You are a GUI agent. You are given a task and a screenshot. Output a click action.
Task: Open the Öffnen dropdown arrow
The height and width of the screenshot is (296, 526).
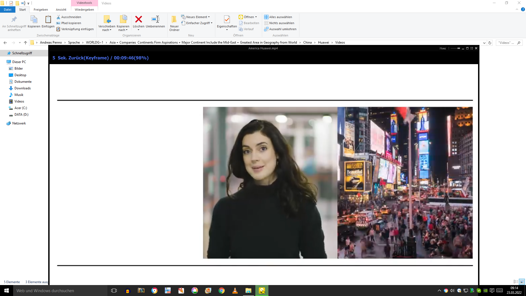(x=256, y=17)
